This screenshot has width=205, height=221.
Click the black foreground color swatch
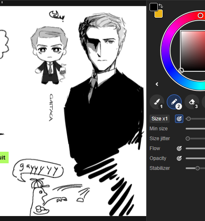154,7
